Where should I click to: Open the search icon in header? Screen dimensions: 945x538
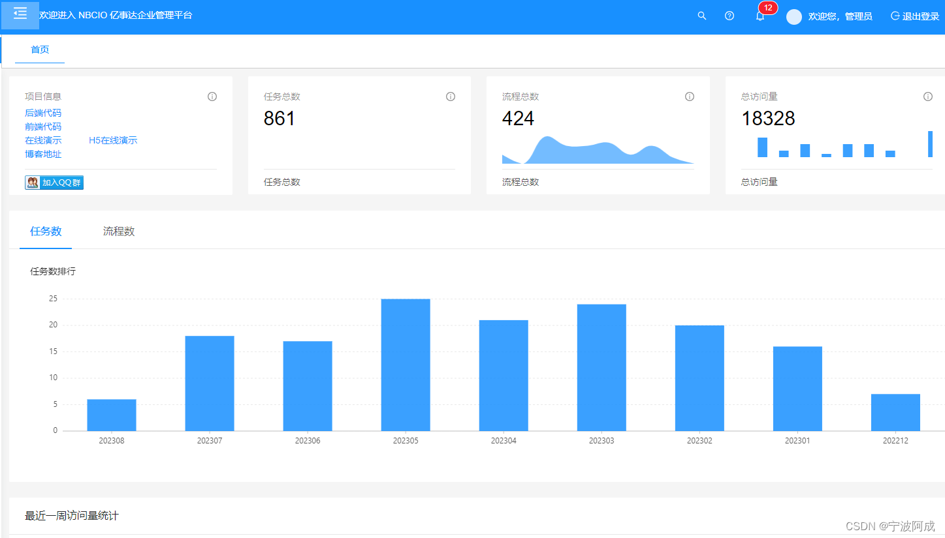coord(702,16)
